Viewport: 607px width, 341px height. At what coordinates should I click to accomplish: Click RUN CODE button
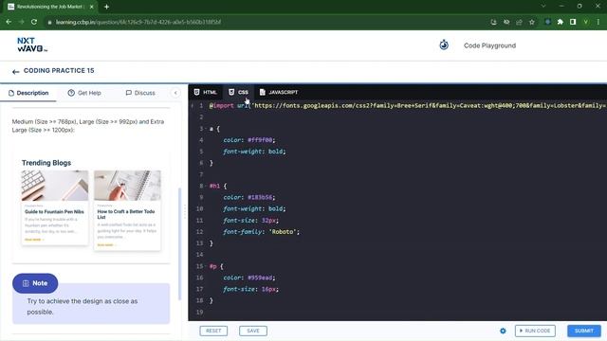coord(535,331)
